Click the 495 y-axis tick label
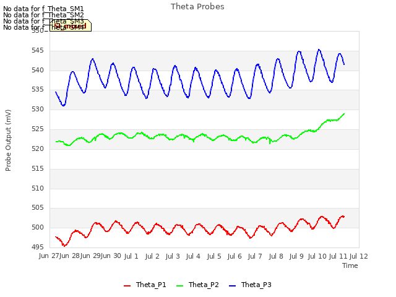 point(38,247)
